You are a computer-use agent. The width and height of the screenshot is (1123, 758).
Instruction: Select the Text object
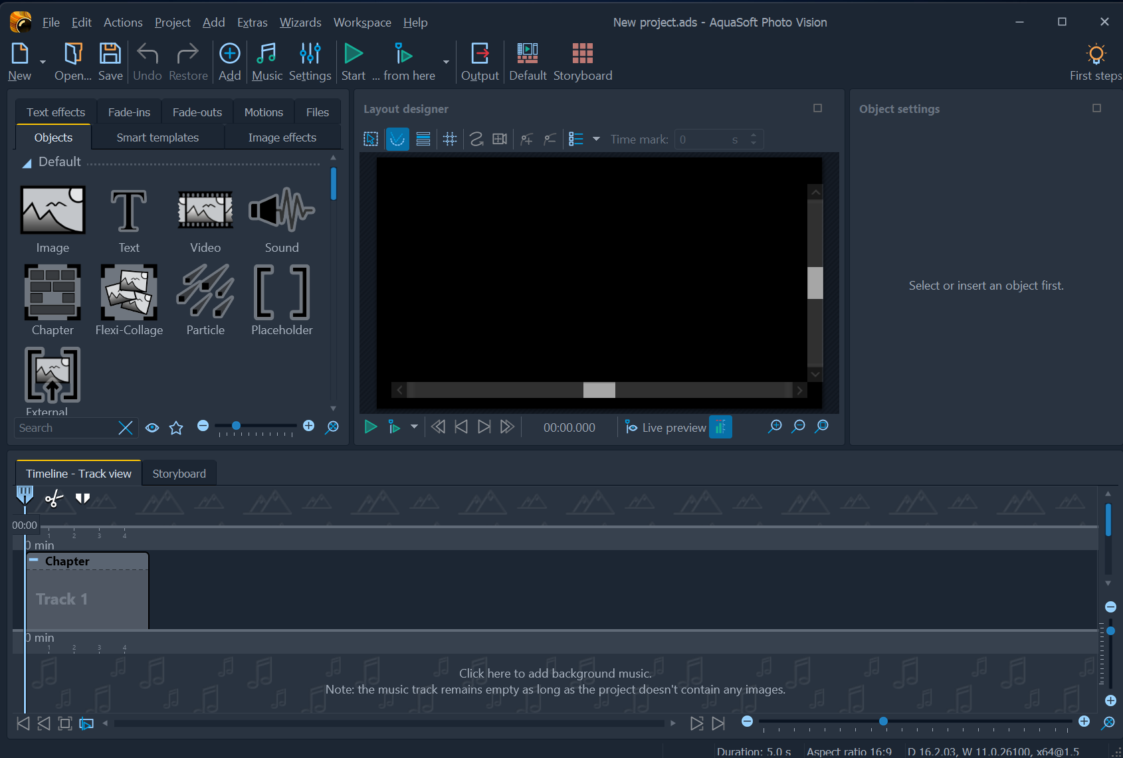pos(129,220)
